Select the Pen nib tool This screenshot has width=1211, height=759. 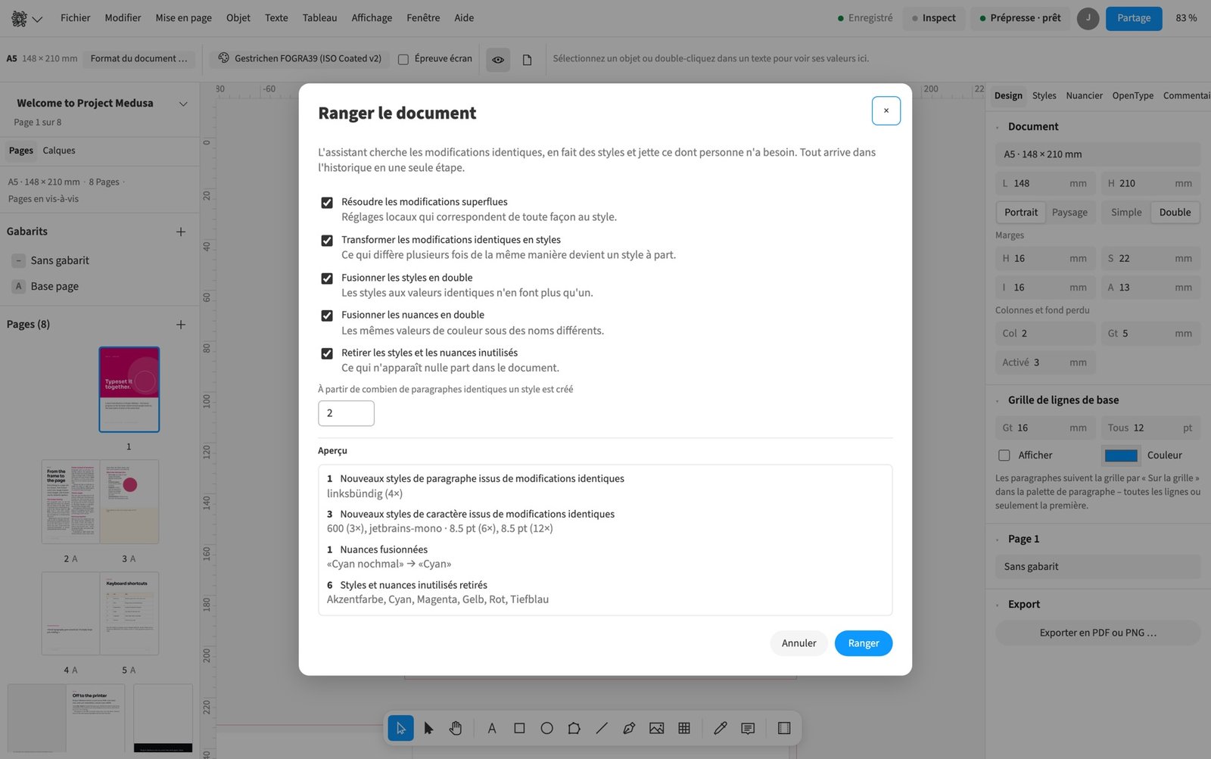click(629, 728)
